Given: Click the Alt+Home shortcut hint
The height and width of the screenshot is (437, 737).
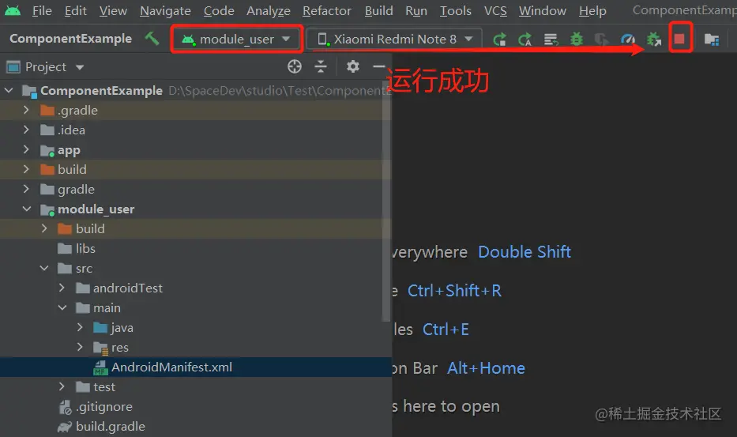Looking at the screenshot, I should pos(486,367).
